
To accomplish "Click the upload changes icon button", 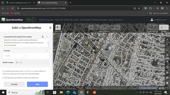I will click(x=164, y=27).
